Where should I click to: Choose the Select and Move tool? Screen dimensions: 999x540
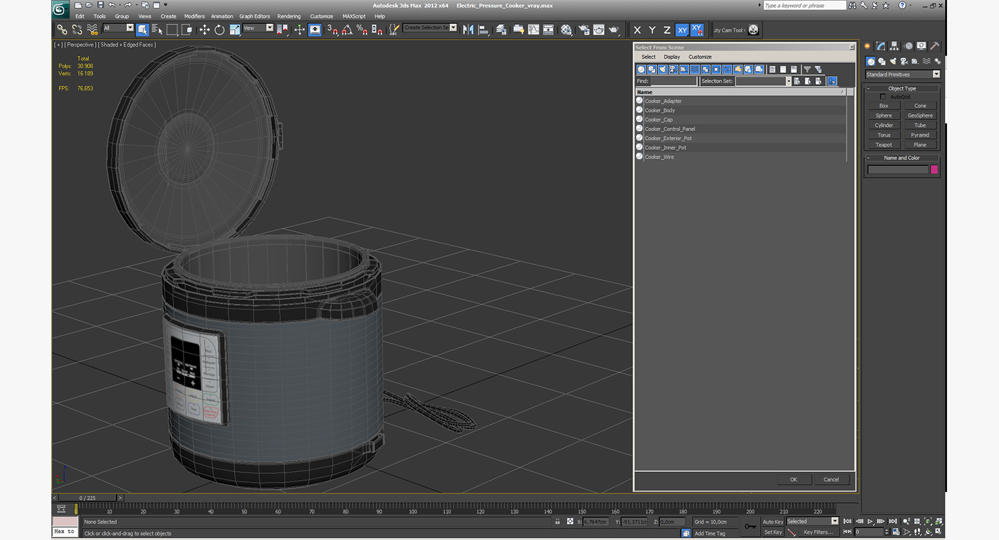pyautogui.click(x=205, y=30)
